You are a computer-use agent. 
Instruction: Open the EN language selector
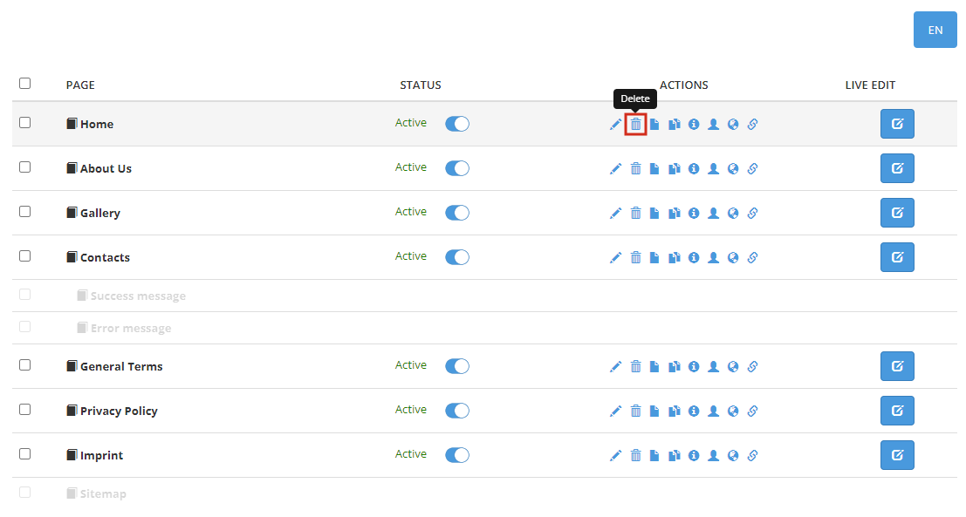point(935,30)
